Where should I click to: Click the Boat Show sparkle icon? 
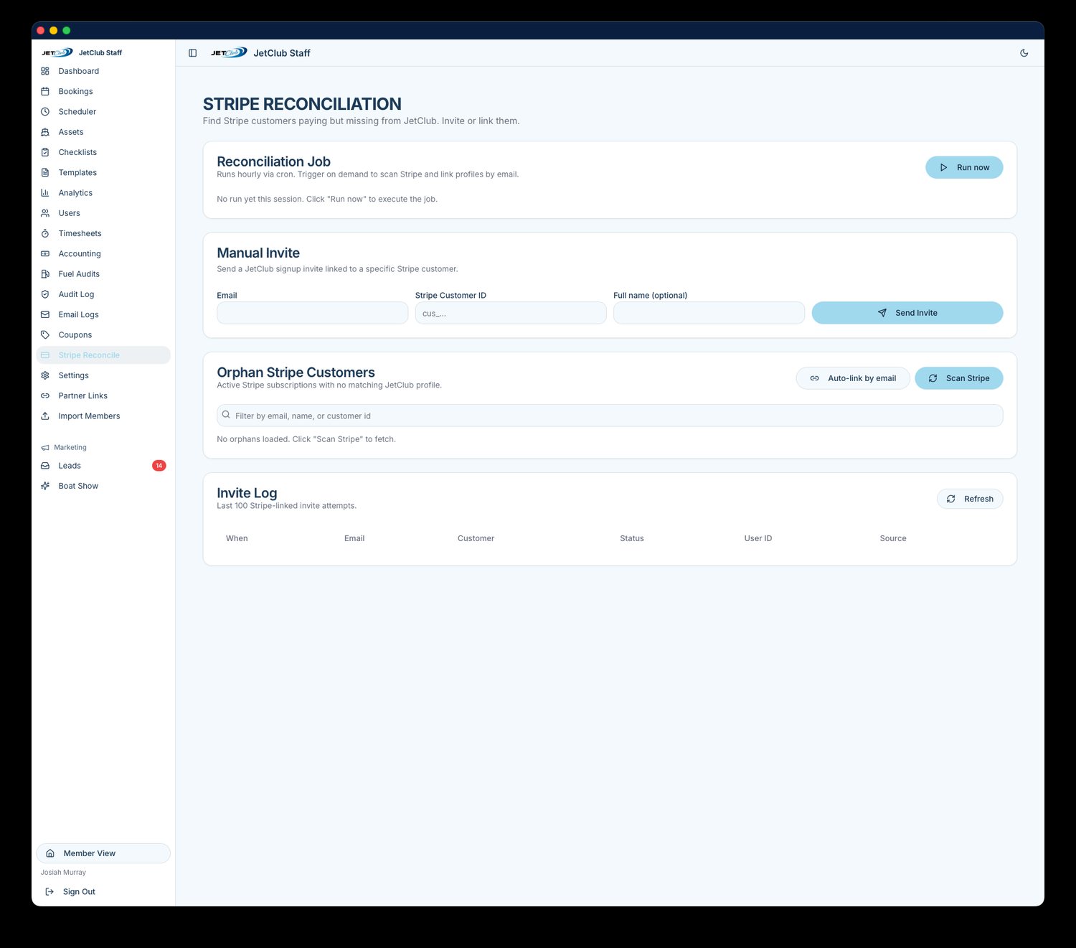[45, 486]
